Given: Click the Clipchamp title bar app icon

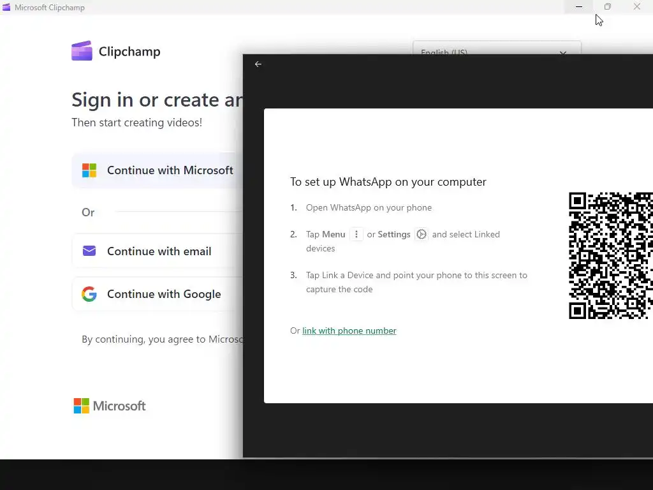Looking at the screenshot, I should click(x=6, y=7).
